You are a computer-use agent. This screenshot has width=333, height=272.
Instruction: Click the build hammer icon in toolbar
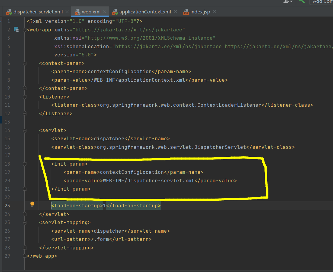tap(302, 2)
